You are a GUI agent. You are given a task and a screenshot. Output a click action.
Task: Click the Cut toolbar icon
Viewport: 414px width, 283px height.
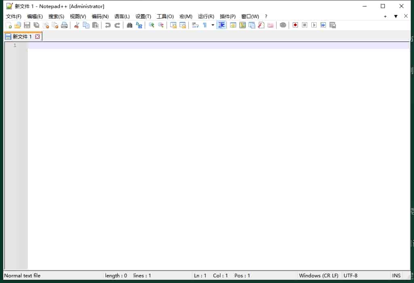point(76,25)
